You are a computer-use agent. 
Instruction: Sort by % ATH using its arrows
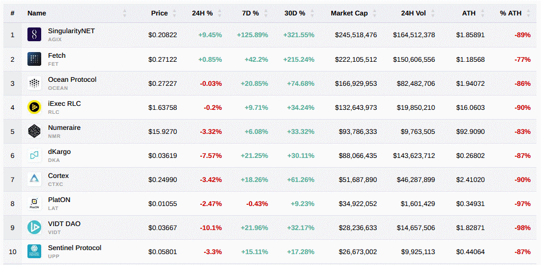coord(528,13)
